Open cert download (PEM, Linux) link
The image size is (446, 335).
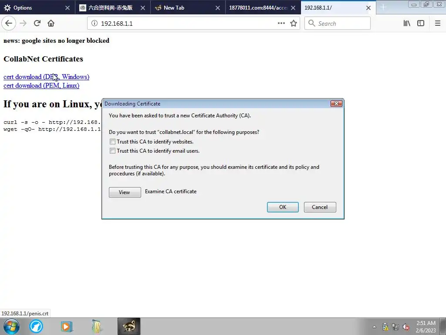point(41,85)
